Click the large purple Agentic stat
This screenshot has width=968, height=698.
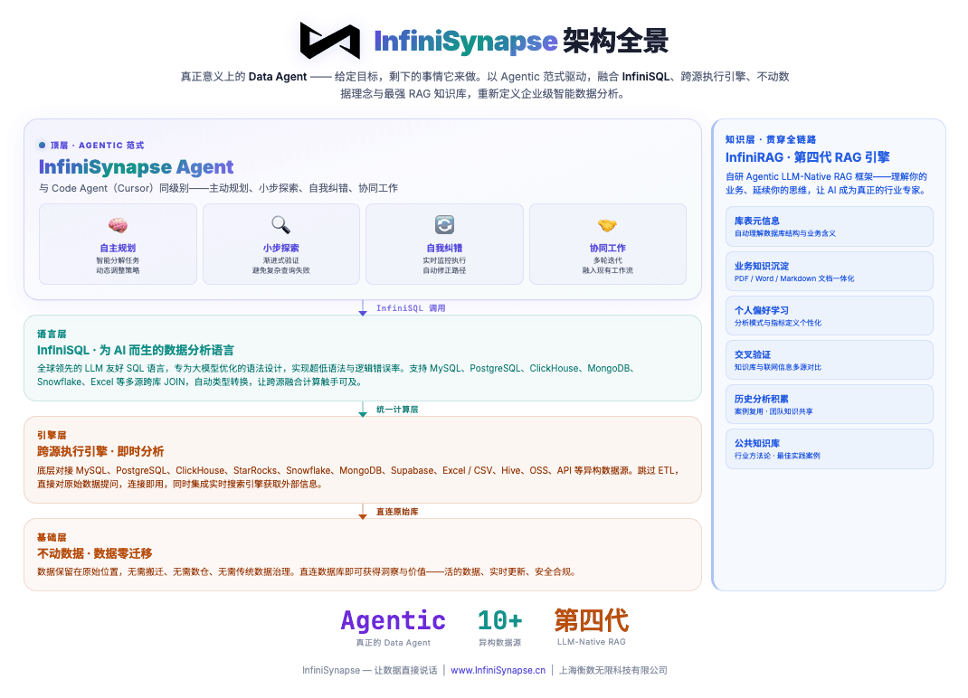394,620
